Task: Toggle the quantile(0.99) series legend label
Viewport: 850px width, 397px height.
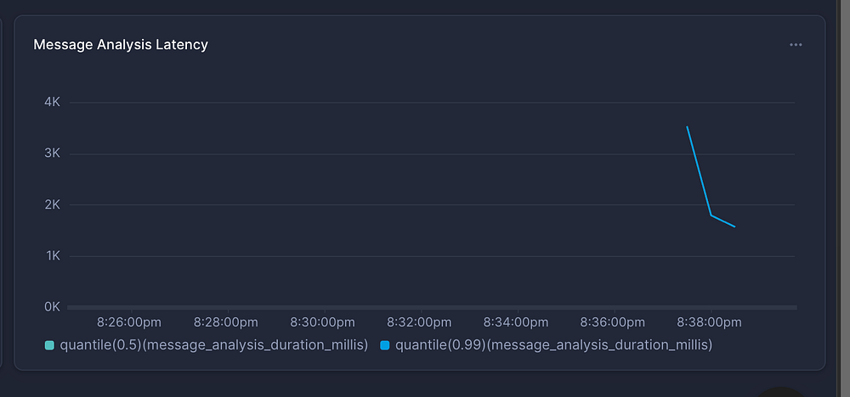Action: pos(553,345)
